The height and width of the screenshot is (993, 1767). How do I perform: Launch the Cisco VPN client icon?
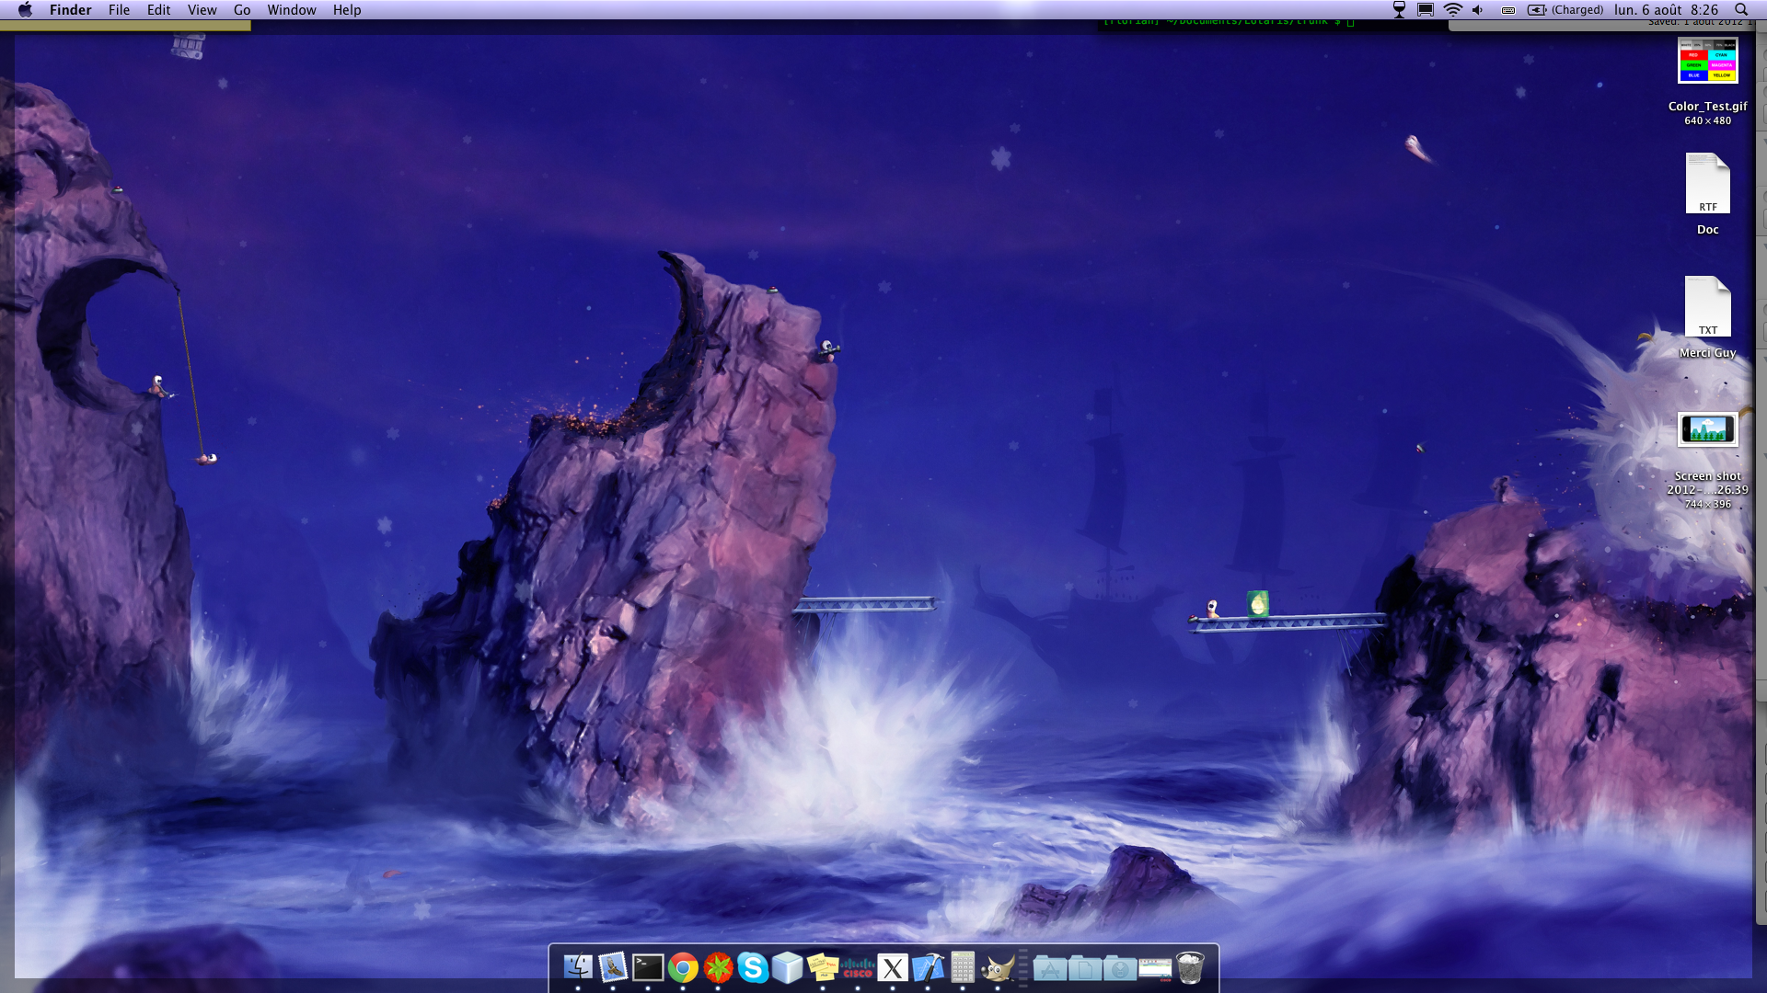[858, 967]
